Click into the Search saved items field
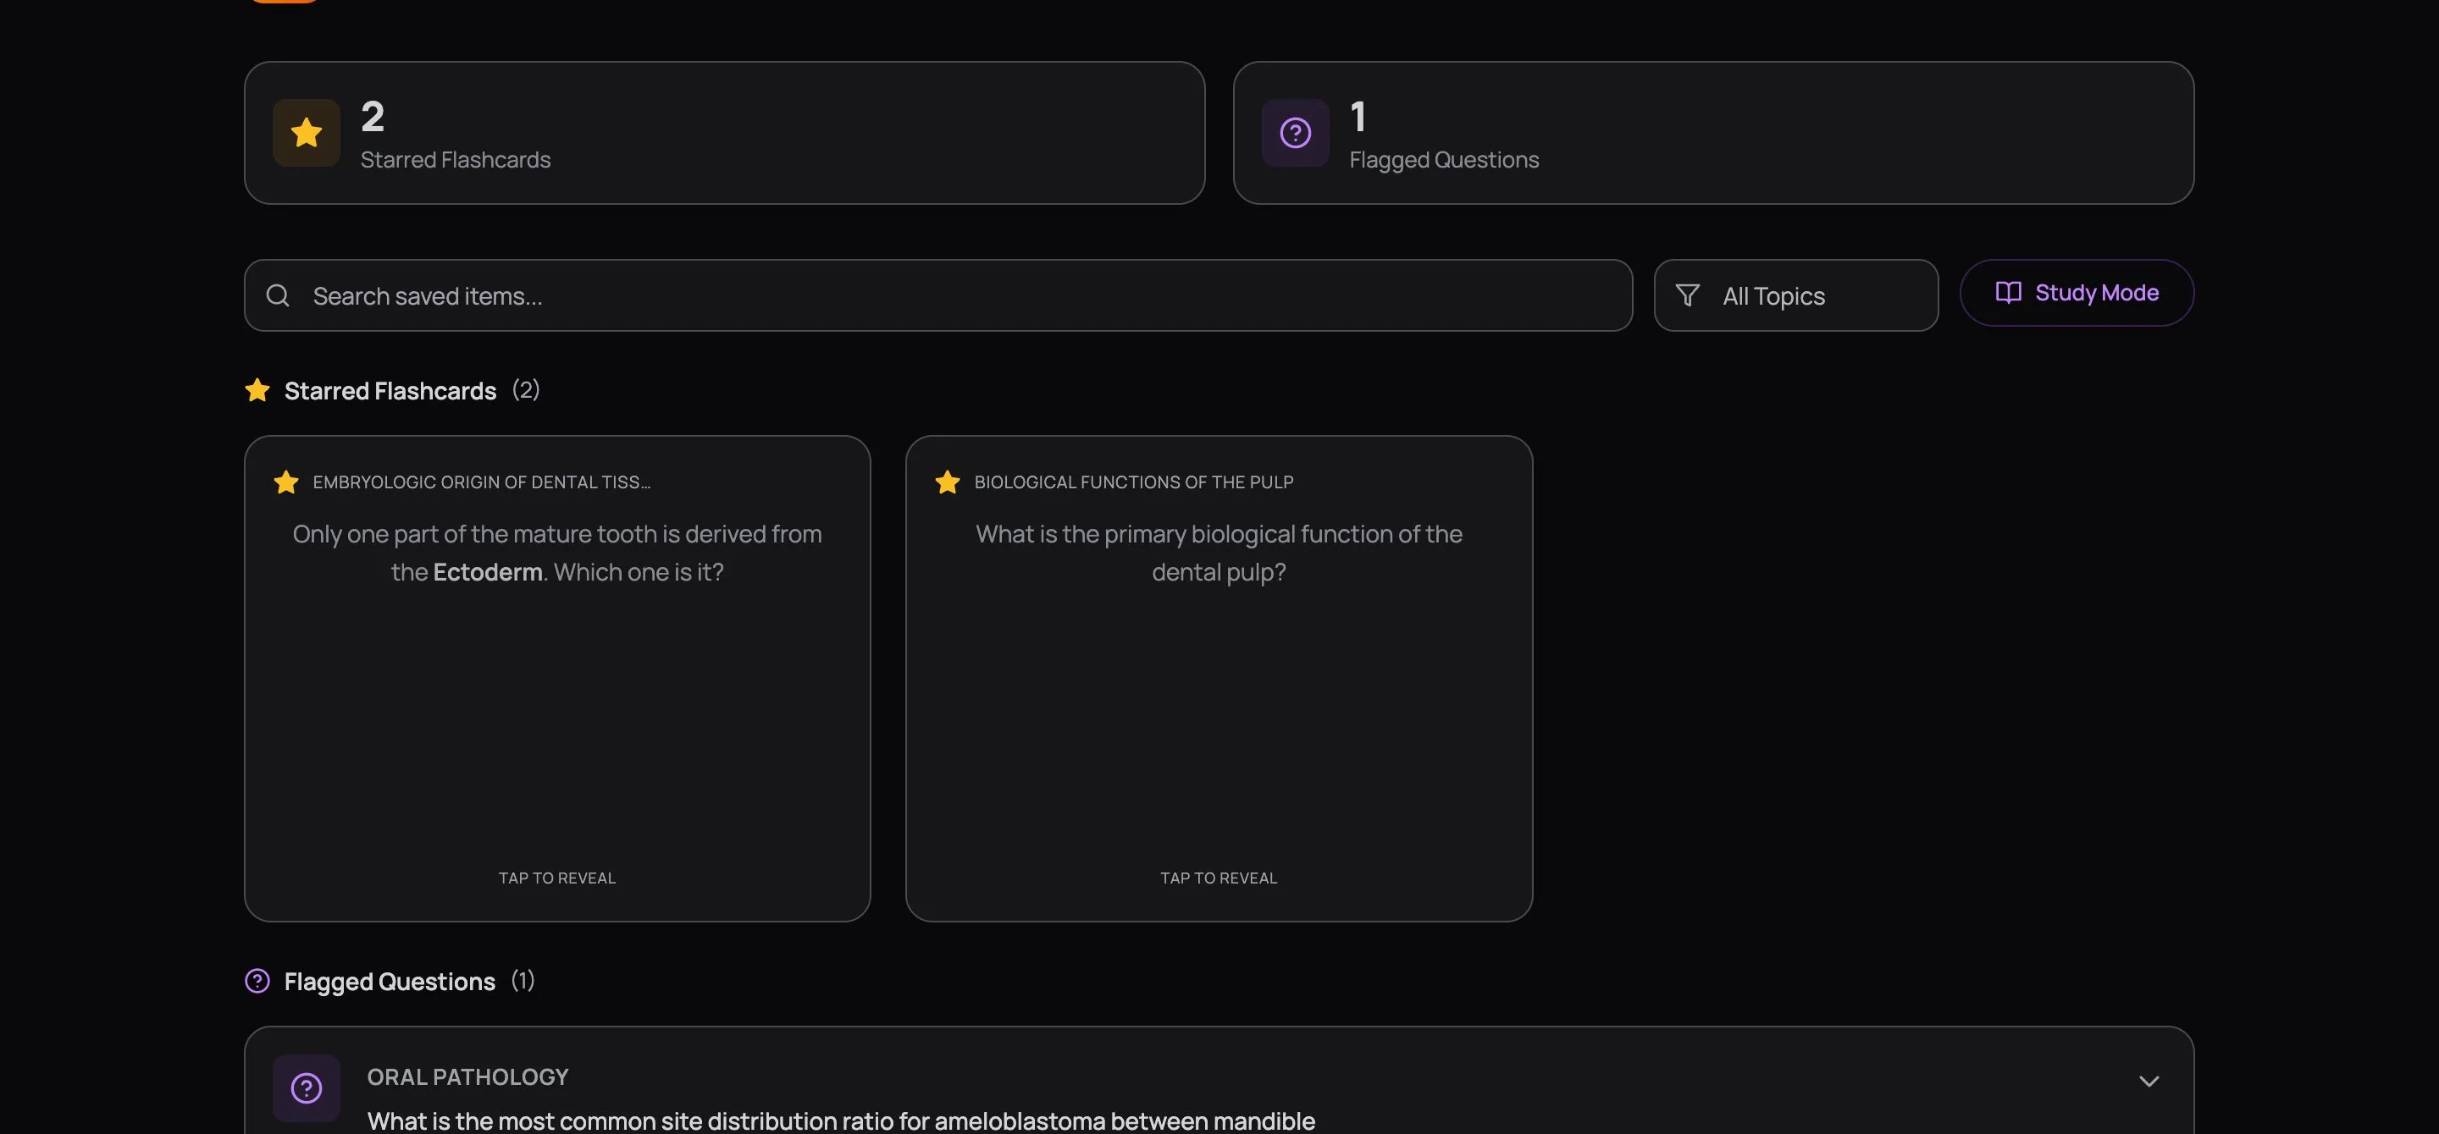 pyautogui.click(x=947, y=296)
